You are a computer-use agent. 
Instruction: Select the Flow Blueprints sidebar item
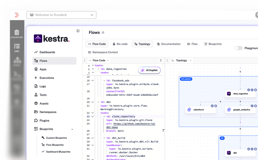click(55, 145)
